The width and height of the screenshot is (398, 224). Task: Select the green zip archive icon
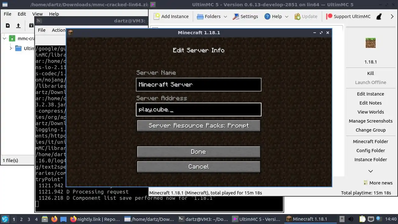pyautogui.click(x=12, y=39)
